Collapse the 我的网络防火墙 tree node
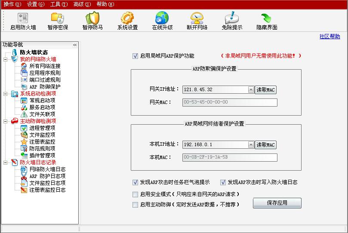 [6, 59]
